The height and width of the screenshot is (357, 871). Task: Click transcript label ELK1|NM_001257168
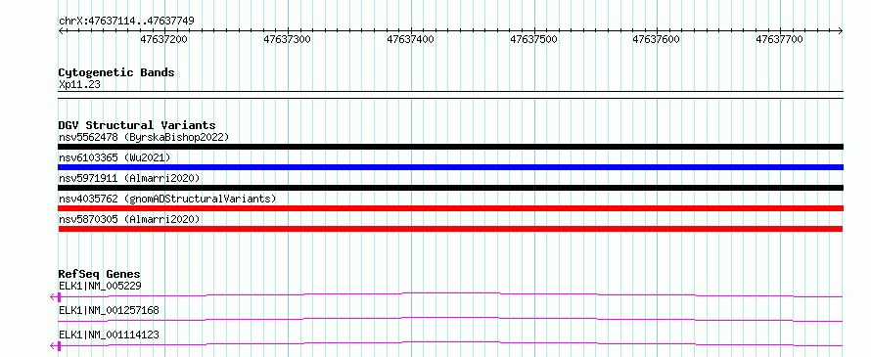109,310
